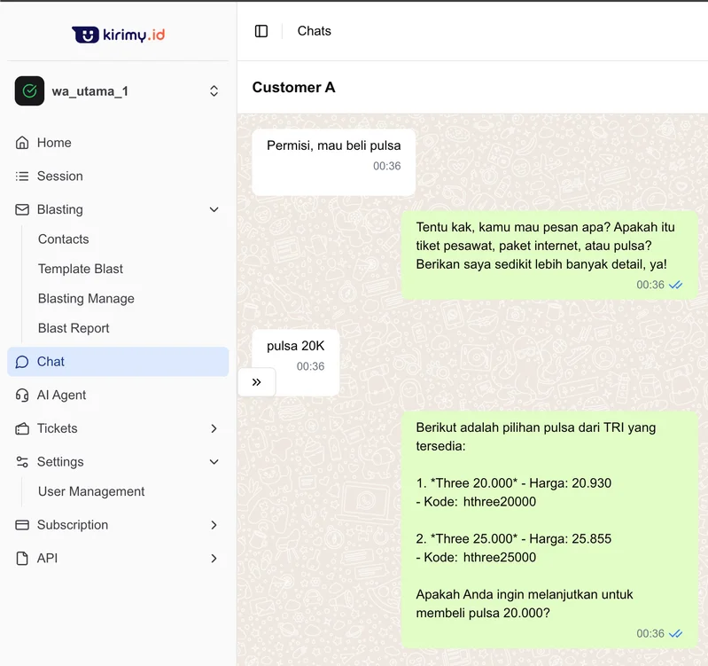Click the kirimy.id logo
Screen dimensions: 708x666
[x=118, y=35]
